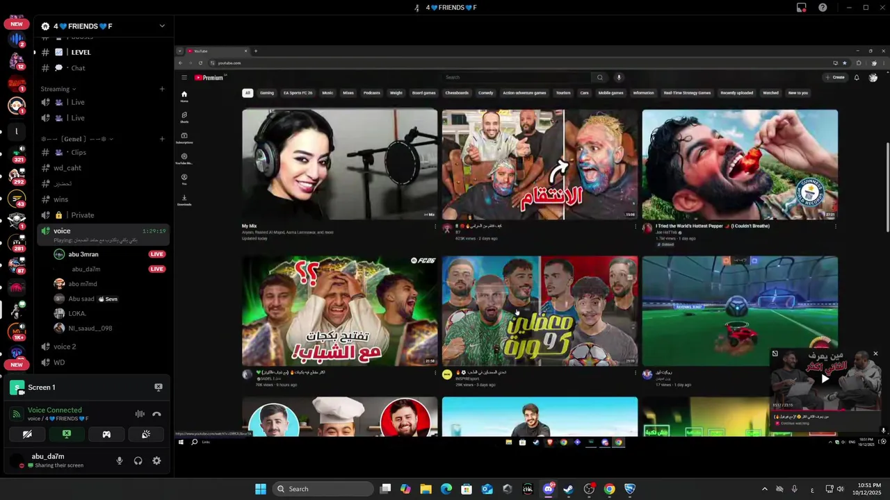Open hottest pepper video thumbnail
Image resolution: width=890 pixels, height=500 pixels.
740,165
